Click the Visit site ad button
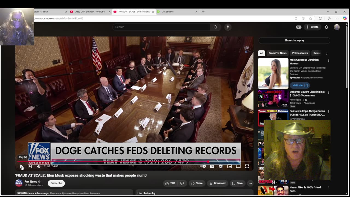Screen dimensions: 350x197 click(299, 85)
